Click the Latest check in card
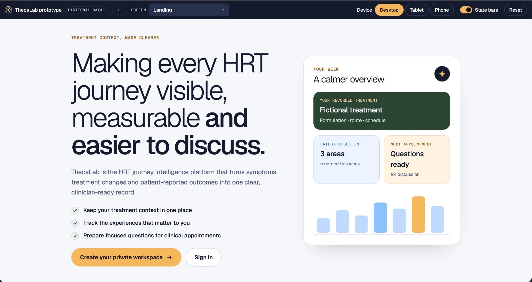Image resolution: width=532 pixels, height=282 pixels. [346, 160]
